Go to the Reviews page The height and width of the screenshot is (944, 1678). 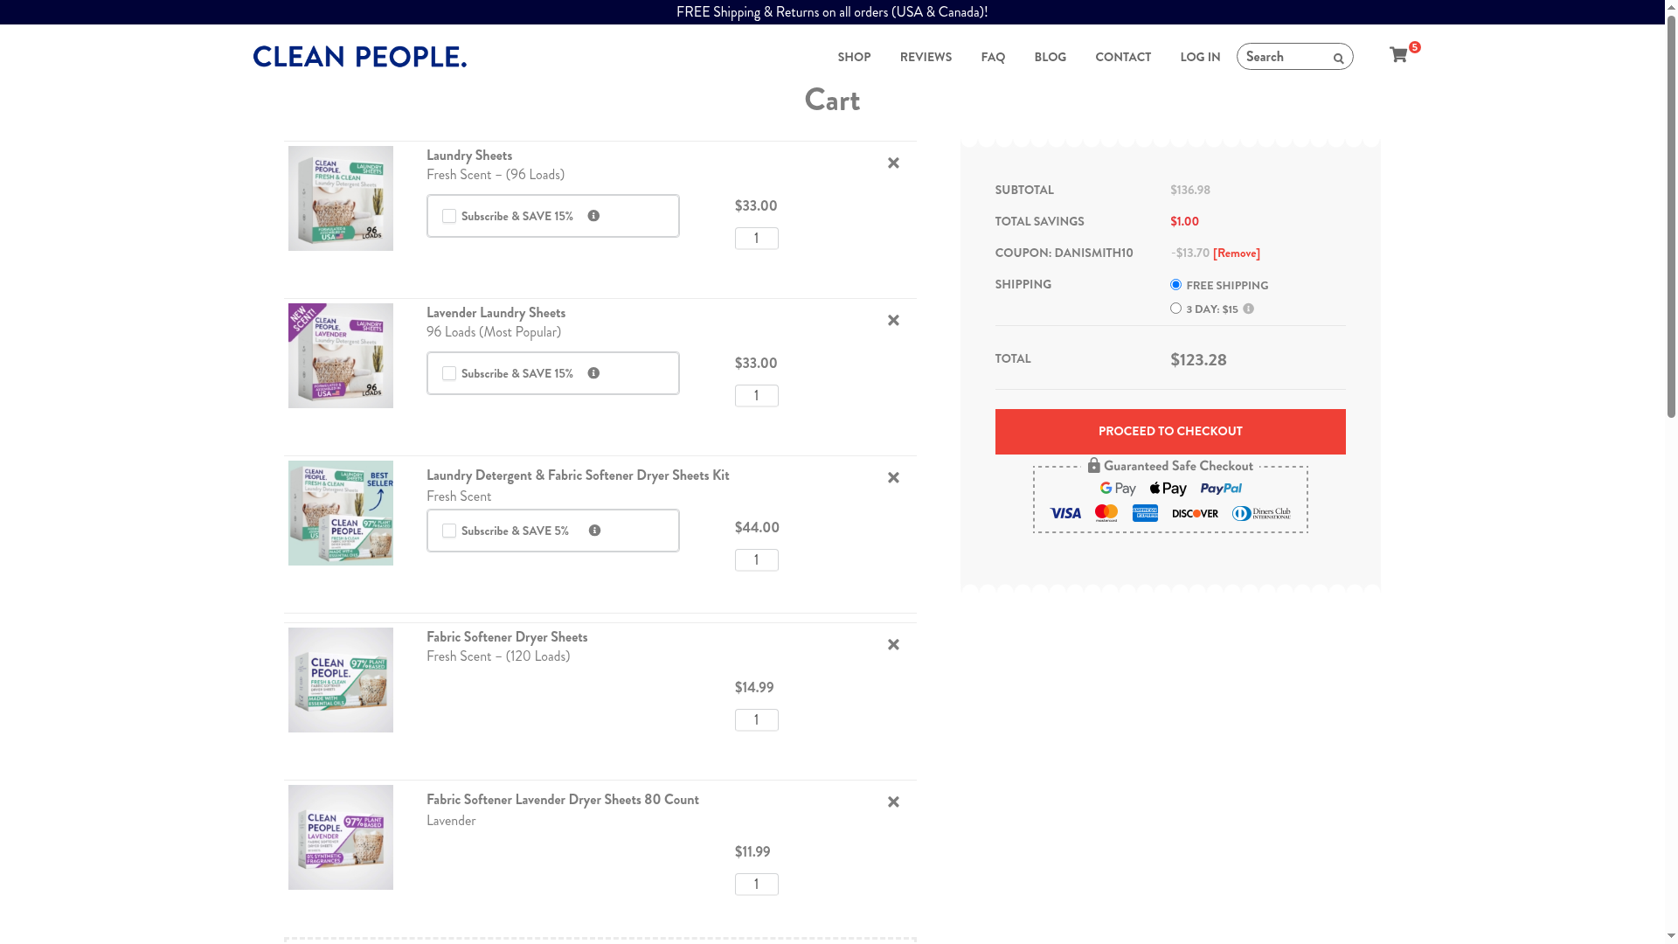[x=926, y=57]
